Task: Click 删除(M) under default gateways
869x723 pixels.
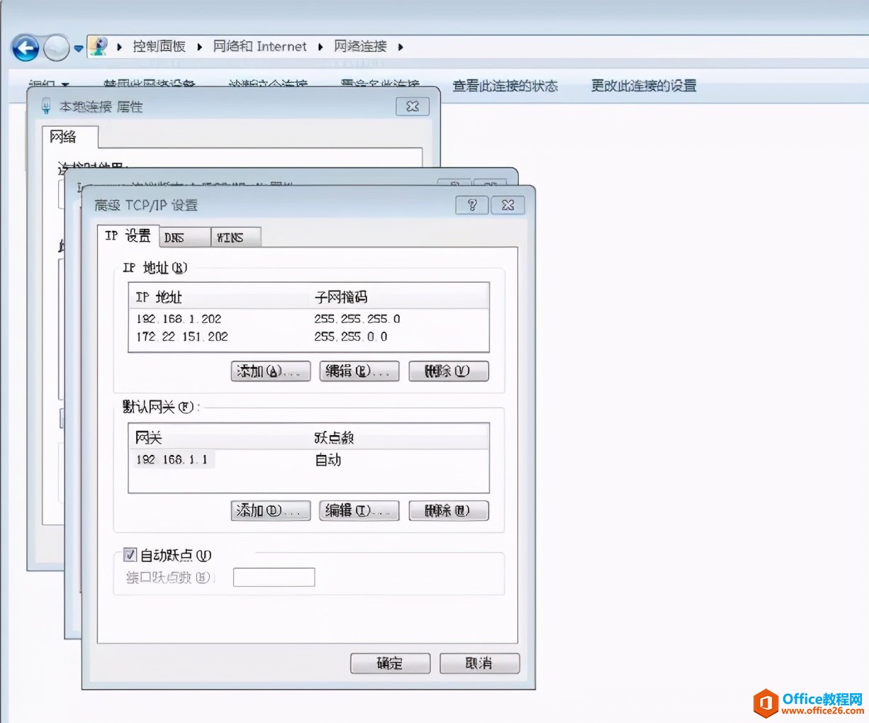Action: (x=449, y=511)
